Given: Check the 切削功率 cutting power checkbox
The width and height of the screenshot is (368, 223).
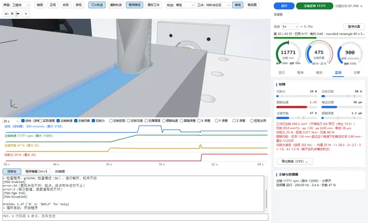Looking at the screenshot, I should [x=129, y=121].
